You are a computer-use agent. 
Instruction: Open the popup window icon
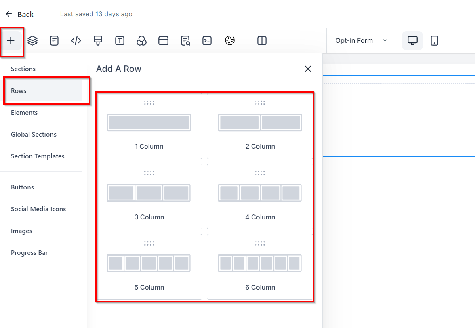pyautogui.click(x=163, y=40)
